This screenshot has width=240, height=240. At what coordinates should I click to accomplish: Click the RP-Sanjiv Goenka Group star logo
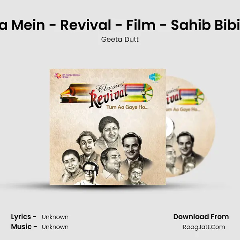58,76
